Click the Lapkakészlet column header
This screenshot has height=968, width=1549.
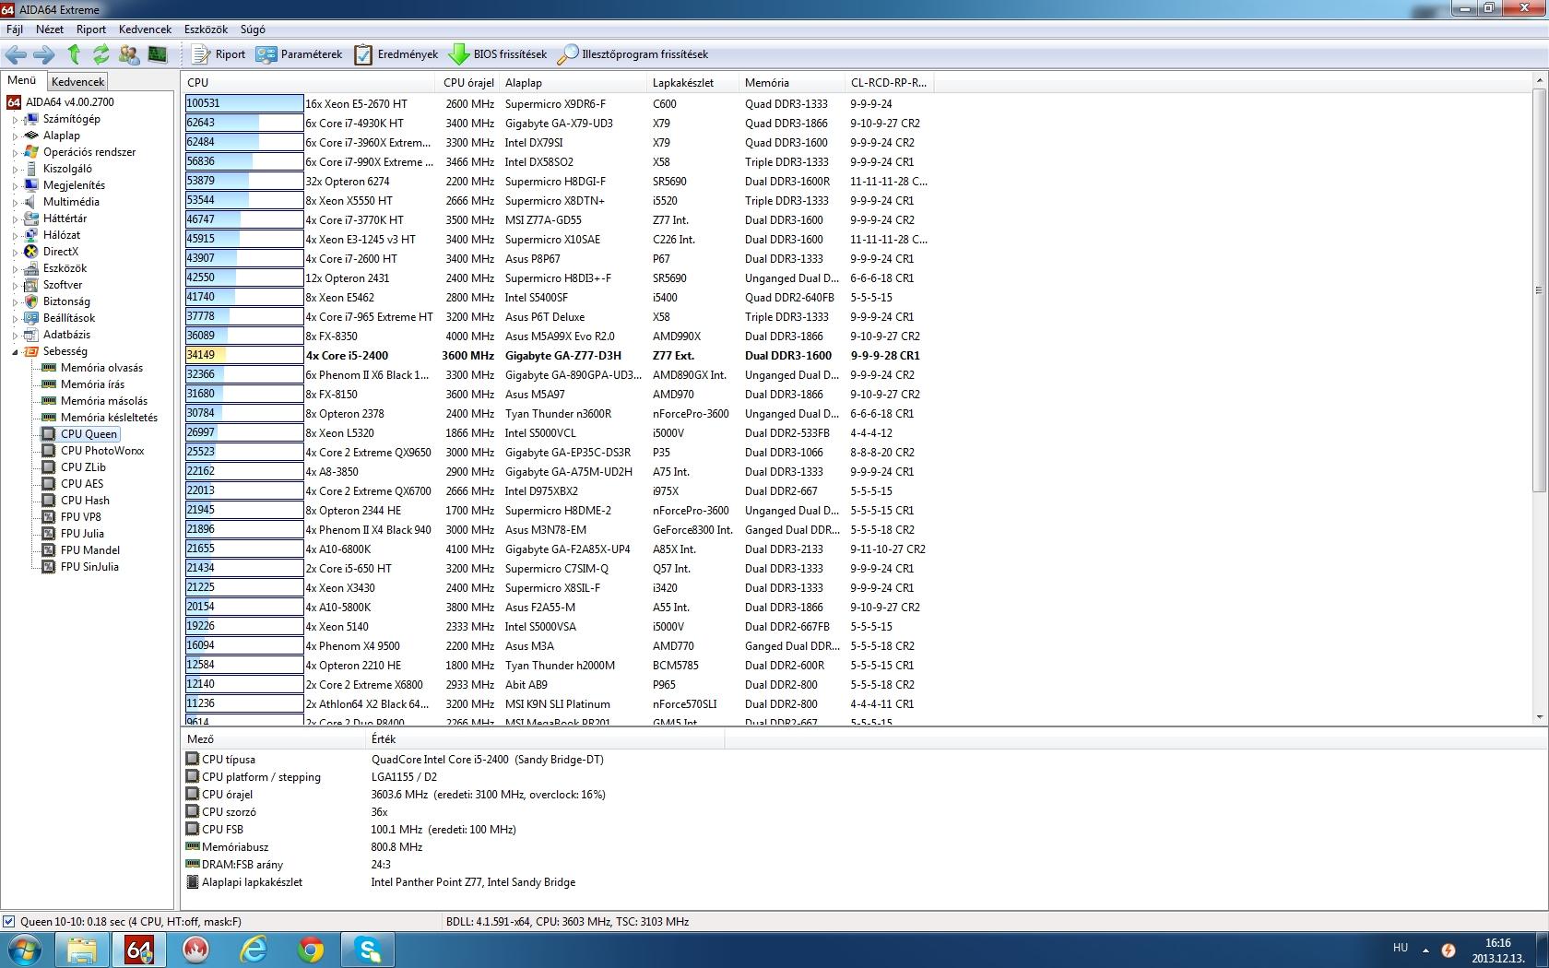693,82
